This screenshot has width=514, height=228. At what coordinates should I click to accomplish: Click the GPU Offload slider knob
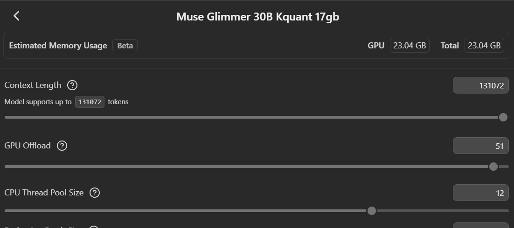click(493, 167)
